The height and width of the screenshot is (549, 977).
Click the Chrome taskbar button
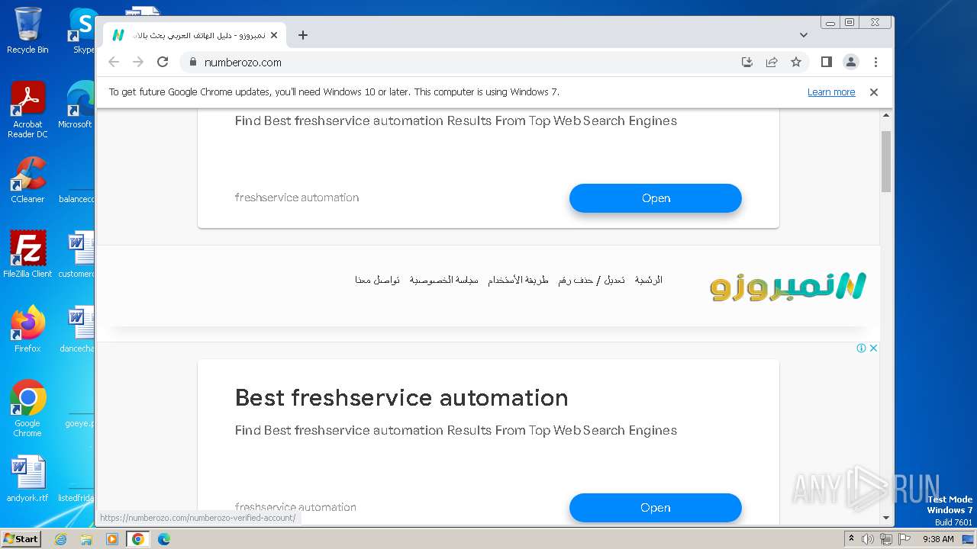click(x=138, y=539)
